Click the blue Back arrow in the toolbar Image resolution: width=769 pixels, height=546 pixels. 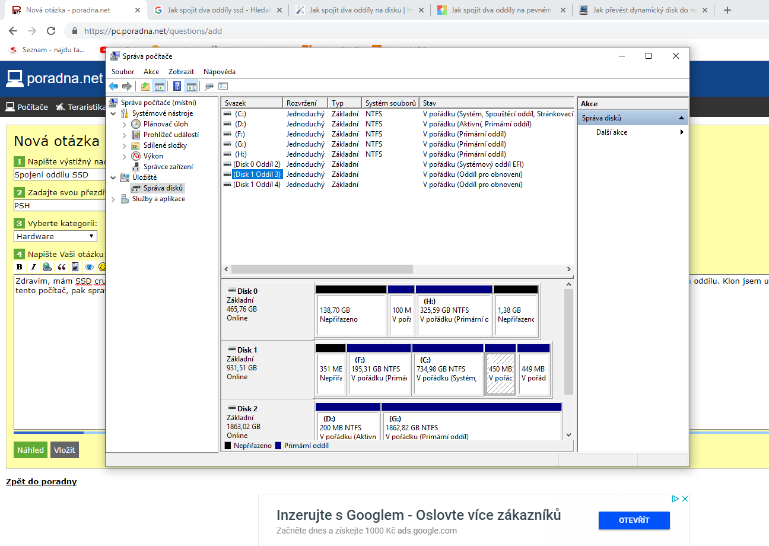(x=113, y=86)
